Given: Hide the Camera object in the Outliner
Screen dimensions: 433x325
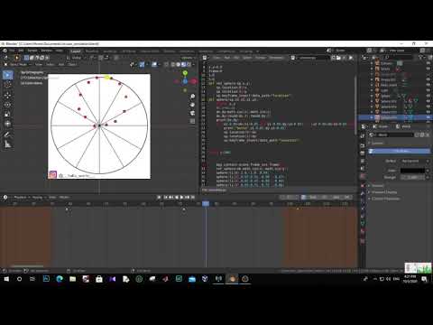Looking at the screenshot, I should (x=428, y=63).
